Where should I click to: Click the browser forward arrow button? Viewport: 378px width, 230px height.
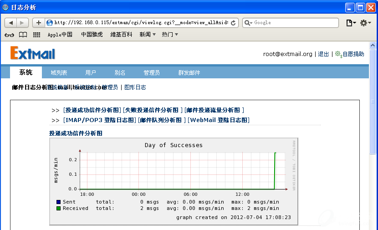23,23
